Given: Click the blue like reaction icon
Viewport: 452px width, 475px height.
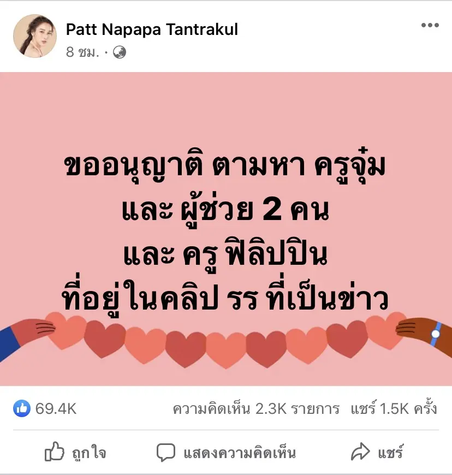Looking at the screenshot, I should click(22, 408).
